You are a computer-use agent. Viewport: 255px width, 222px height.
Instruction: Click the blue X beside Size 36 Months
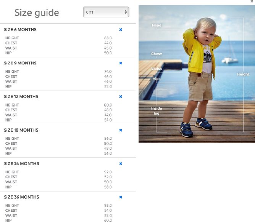click(121, 197)
